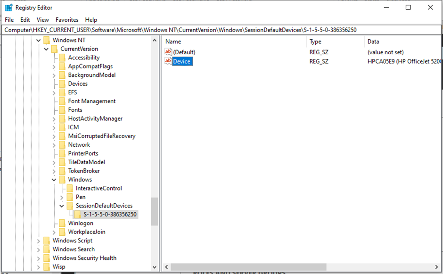
Task: Click the string icon beside Device value
Action: coord(168,61)
